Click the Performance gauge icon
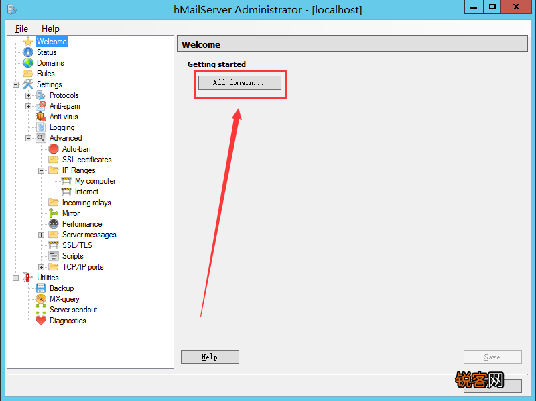The width and height of the screenshot is (536, 401). click(54, 224)
